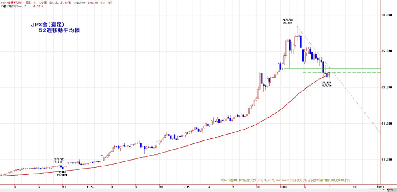Click the latest weekly candlestick near 7

coord(329,75)
